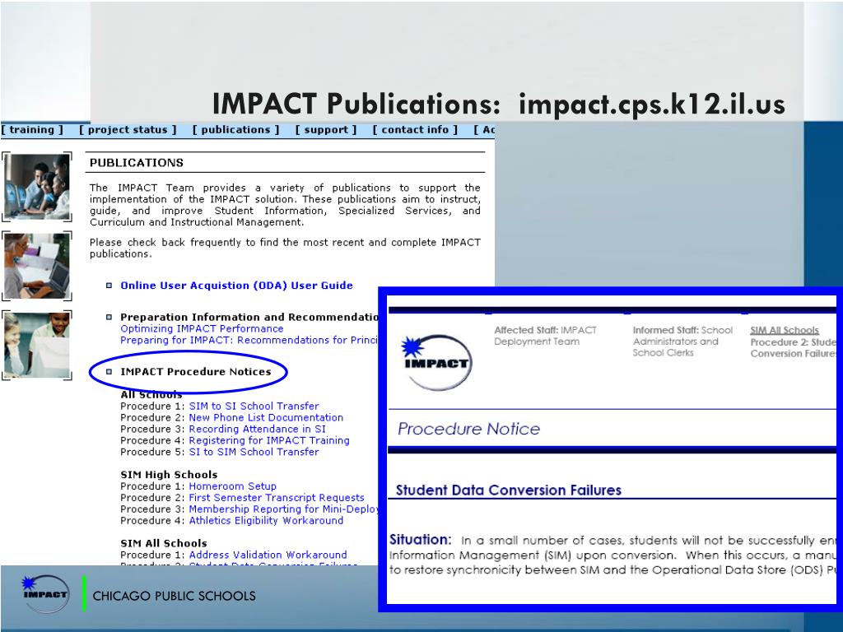Click CHICAGO PUBLIC SCHOOLS footer text
This screenshot has height=632, width=843.
[175, 596]
